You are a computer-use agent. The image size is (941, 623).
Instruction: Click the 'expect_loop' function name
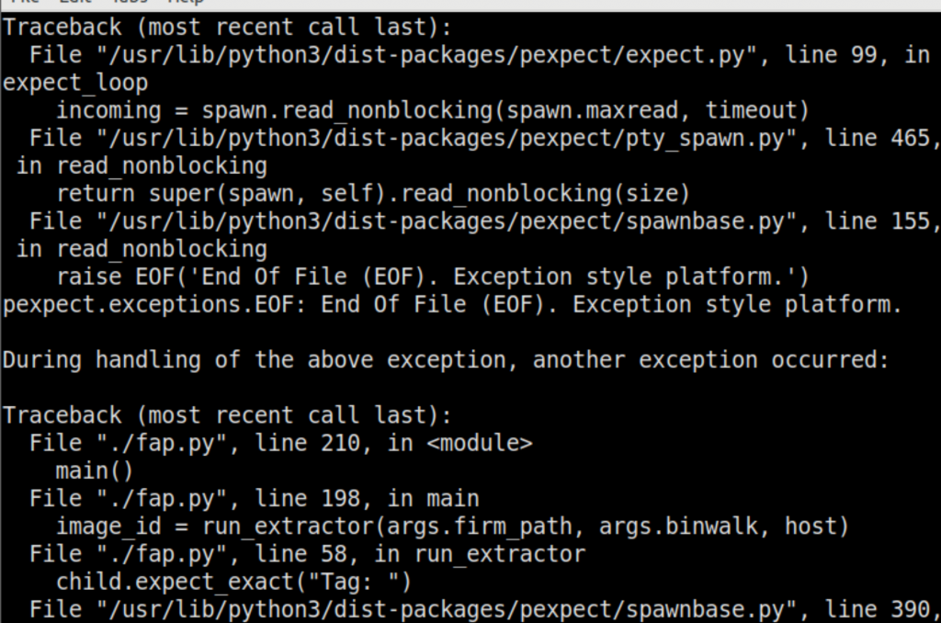pos(75,83)
